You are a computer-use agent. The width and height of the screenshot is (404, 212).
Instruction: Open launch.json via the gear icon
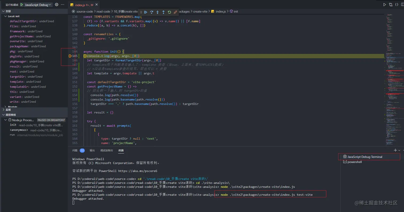[x=57, y=5]
